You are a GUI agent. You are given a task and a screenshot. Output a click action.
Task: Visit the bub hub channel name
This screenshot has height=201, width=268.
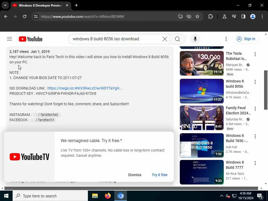[x=231, y=147]
